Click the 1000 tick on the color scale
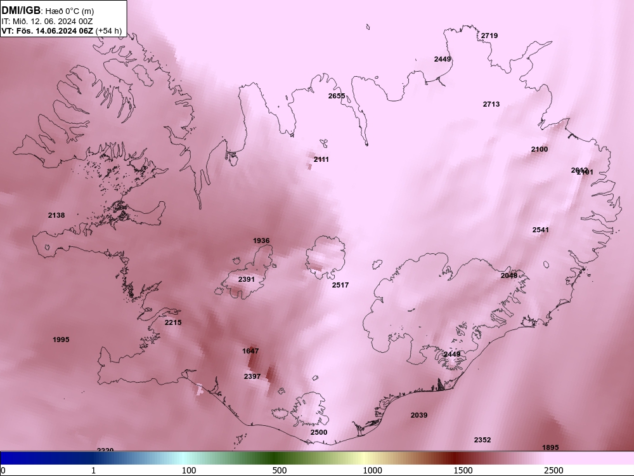The image size is (634, 476). point(372,470)
